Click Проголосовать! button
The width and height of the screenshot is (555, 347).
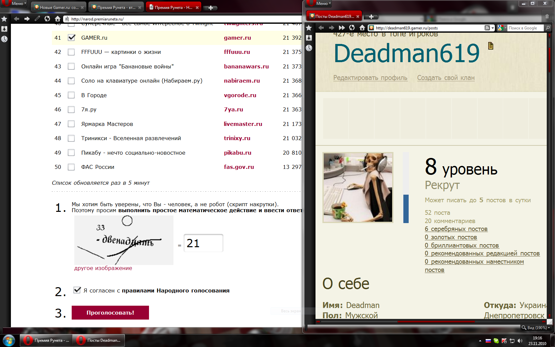(x=110, y=313)
